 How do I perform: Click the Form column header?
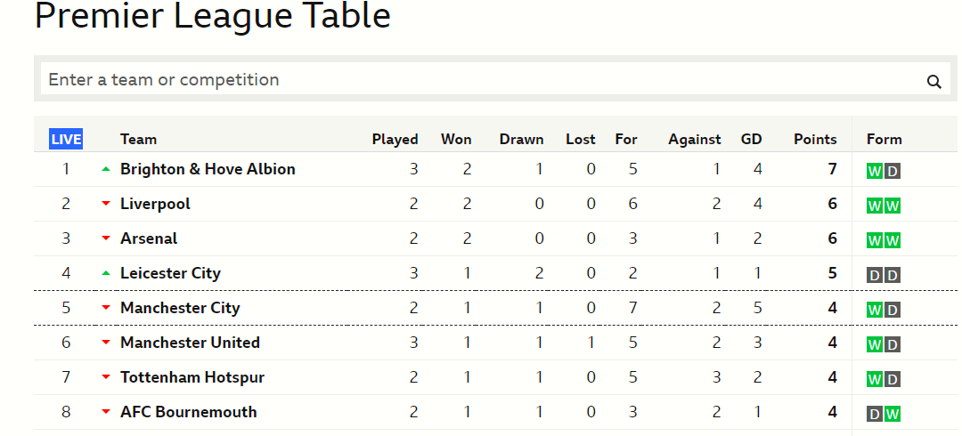[x=885, y=139]
